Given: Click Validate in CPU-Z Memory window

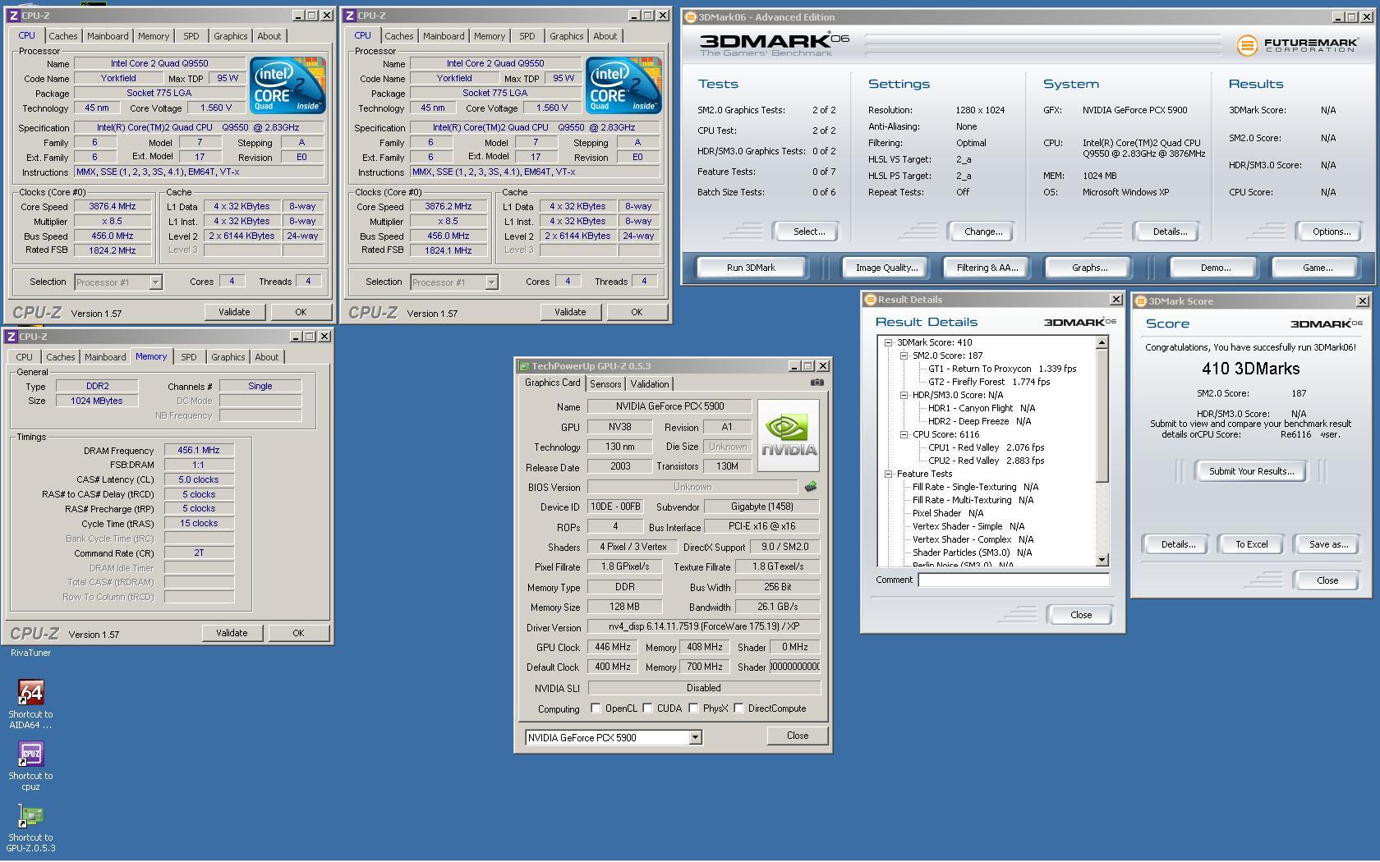Looking at the screenshot, I should [x=232, y=633].
